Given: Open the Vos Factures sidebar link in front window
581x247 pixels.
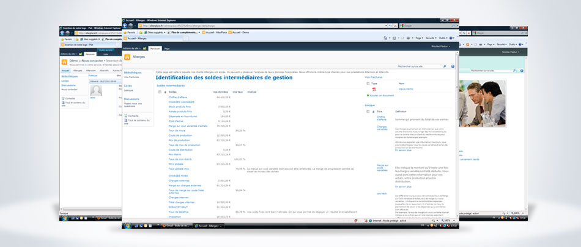Looking at the screenshot, I should tap(131, 77).
